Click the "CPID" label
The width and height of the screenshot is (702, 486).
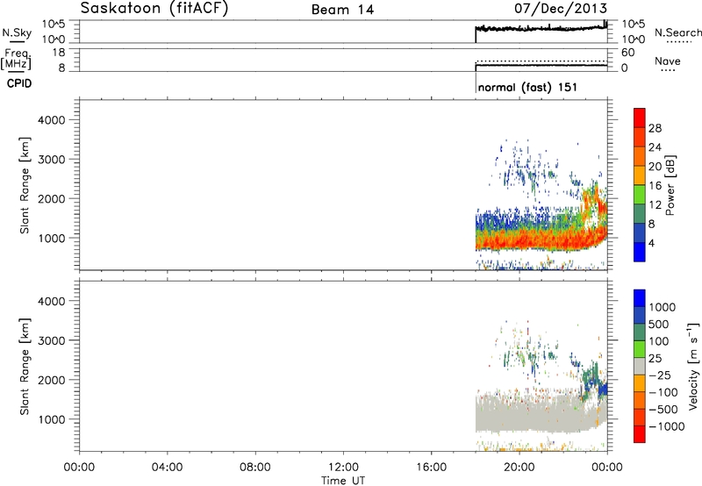(19, 83)
